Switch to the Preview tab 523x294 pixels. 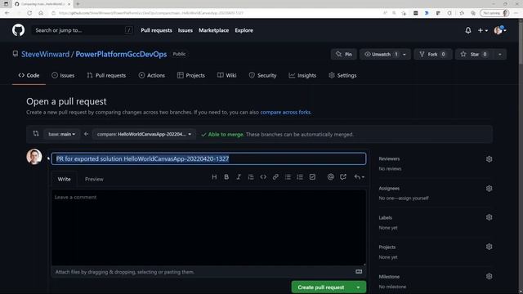tap(94, 180)
